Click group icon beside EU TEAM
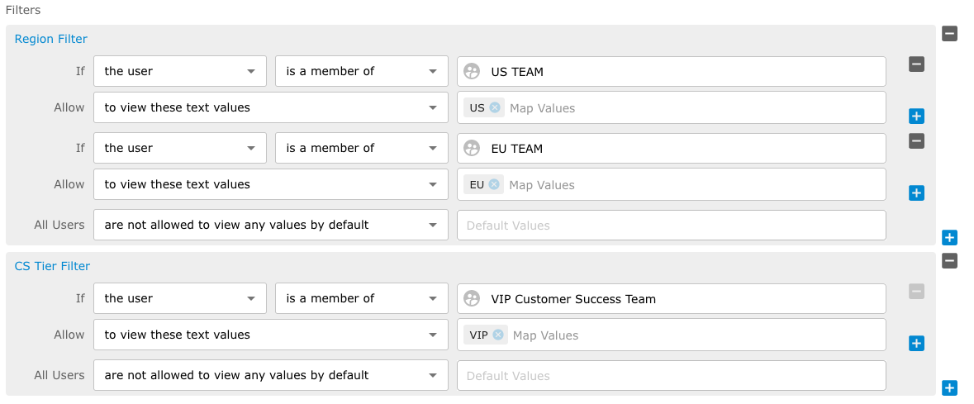 tap(472, 149)
